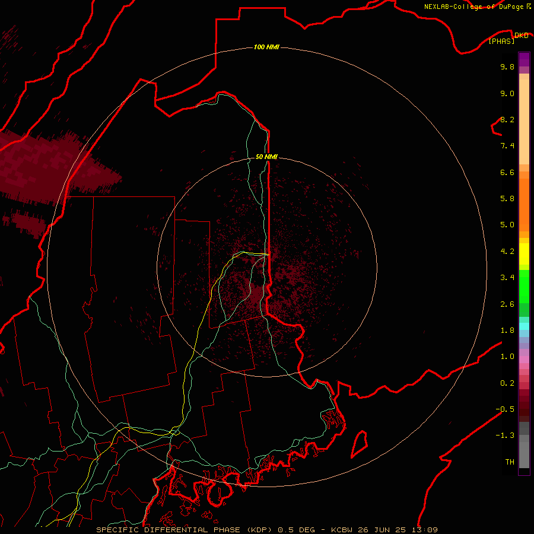
Task: Pick the pink segment of the color bar
Action: click(x=524, y=360)
